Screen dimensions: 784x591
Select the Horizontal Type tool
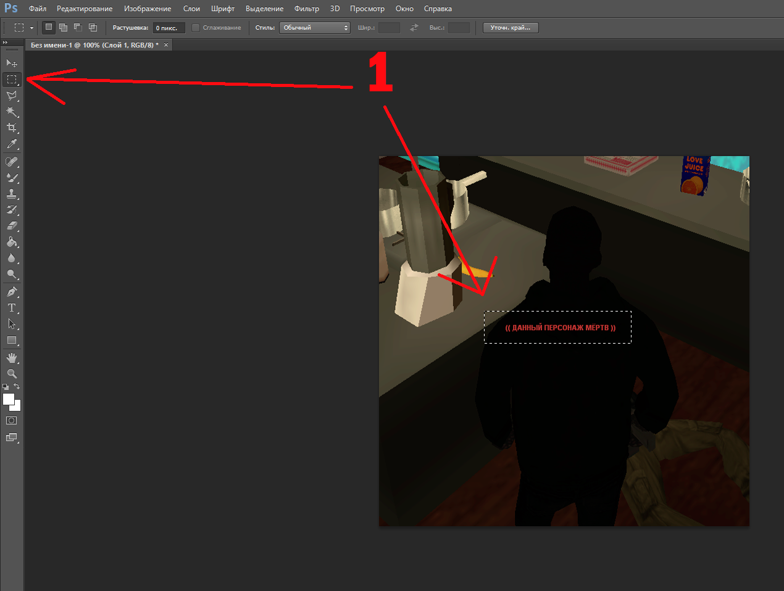[x=11, y=308]
